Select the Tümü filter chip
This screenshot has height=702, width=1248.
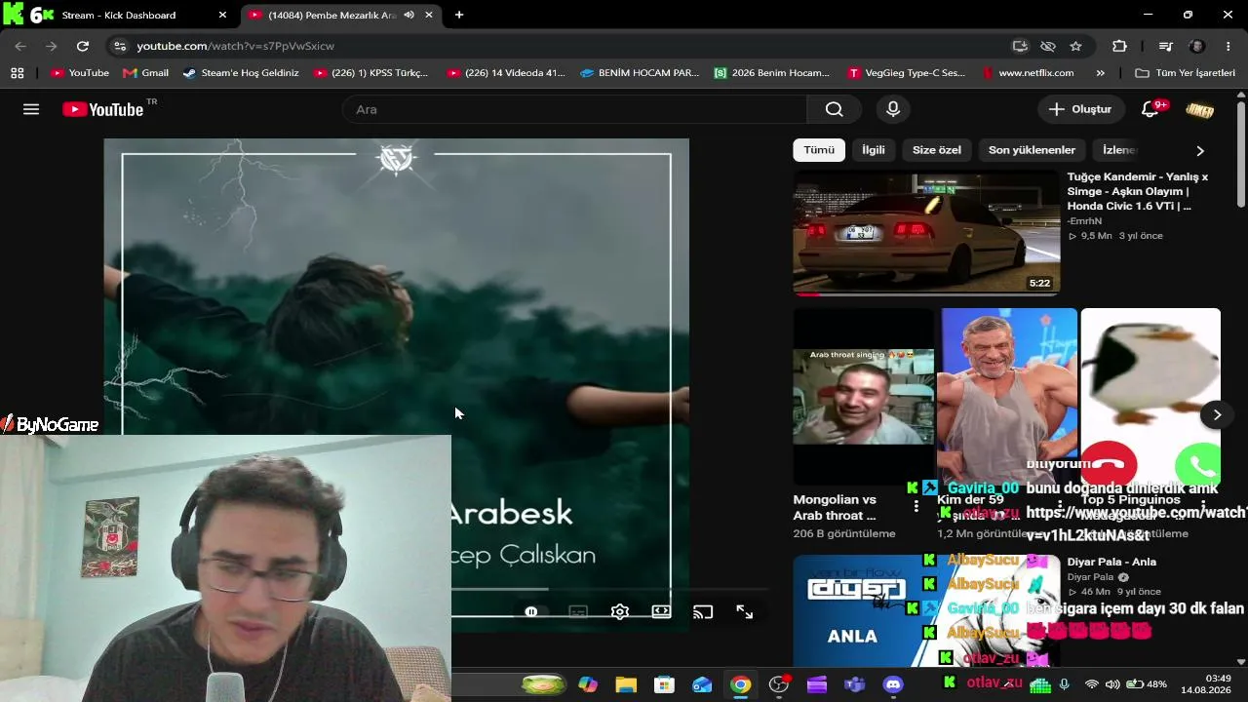point(819,150)
